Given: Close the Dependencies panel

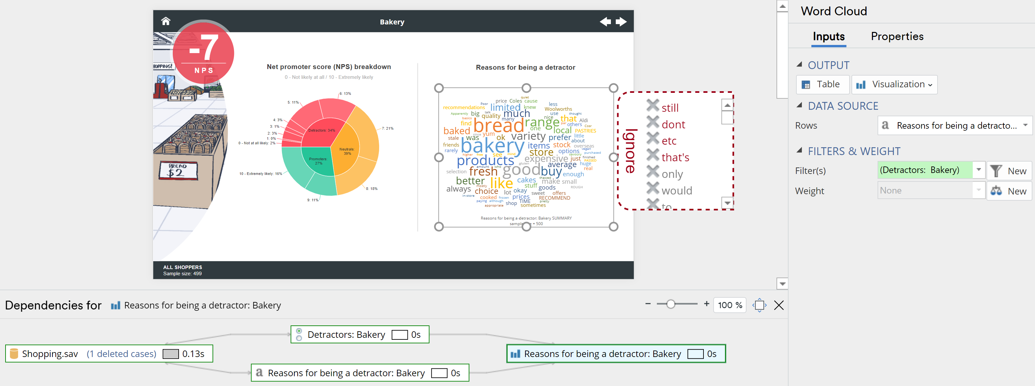Looking at the screenshot, I should [779, 305].
